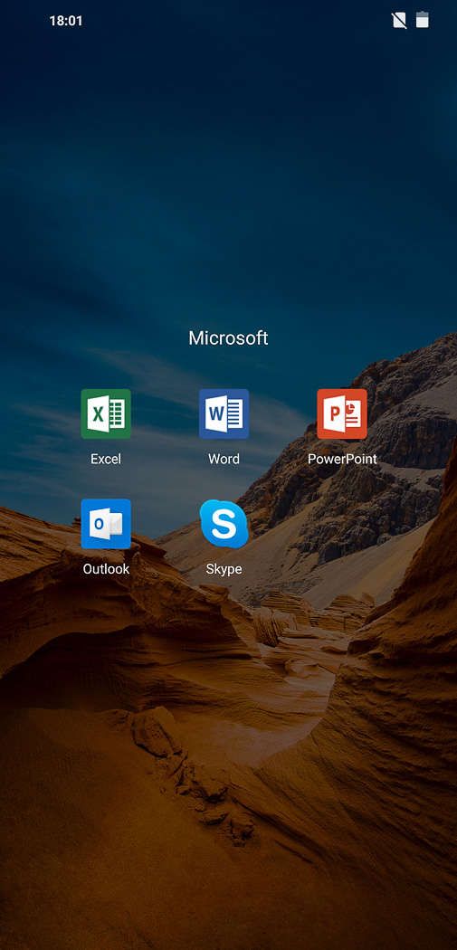Launch the Outlook app icon

click(x=106, y=524)
